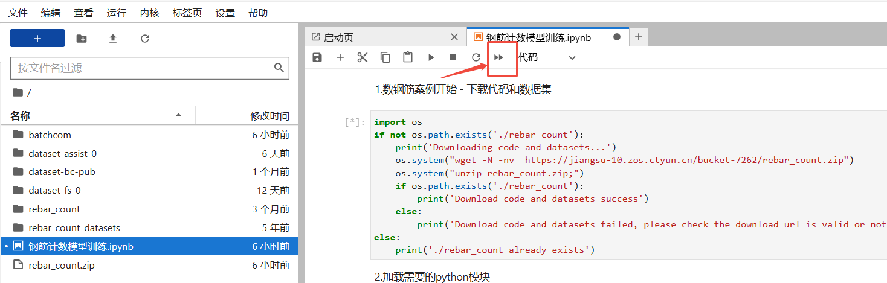Open the 帮助 menu
Viewport: 887px width, 283px height.
(258, 13)
